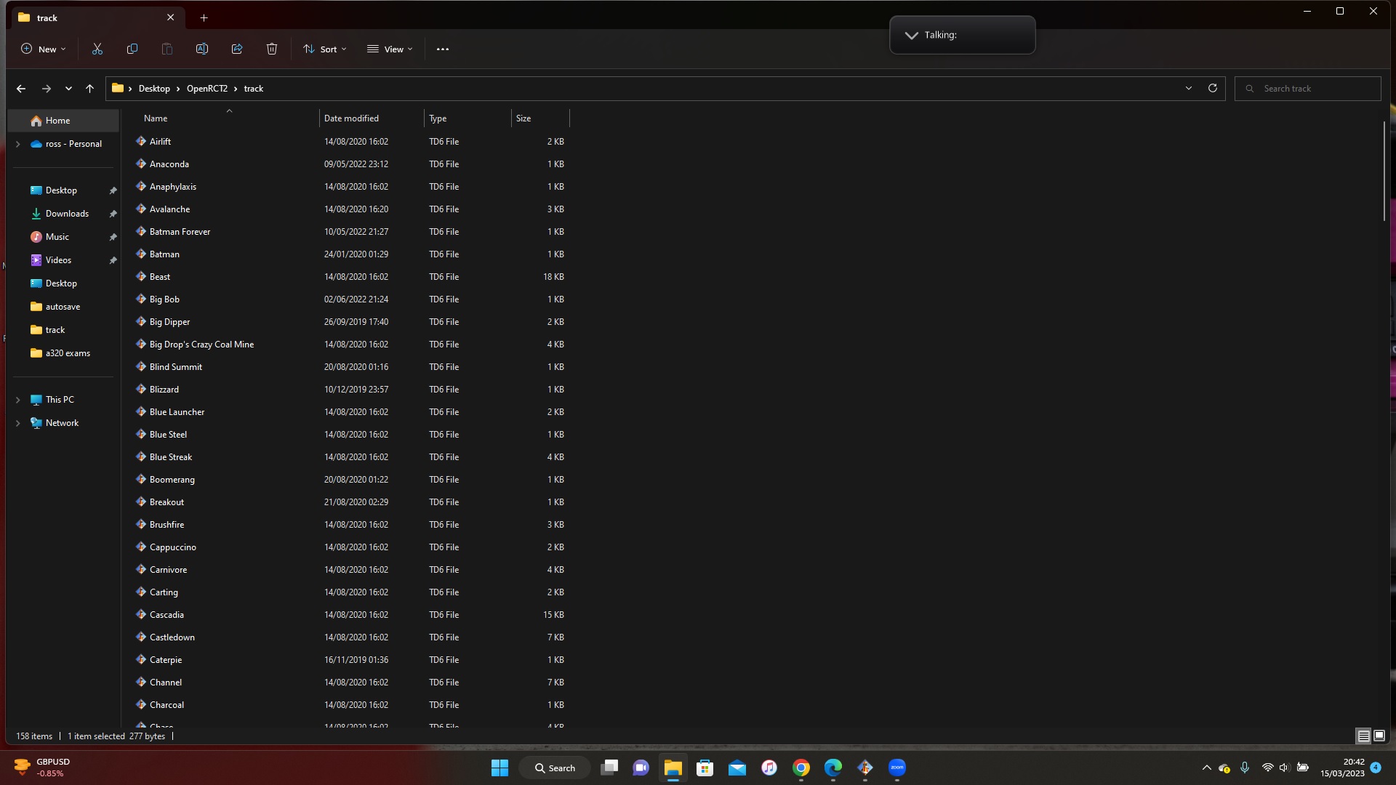
Task: Switch to large thumbnails view toggle
Action: [1379, 736]
